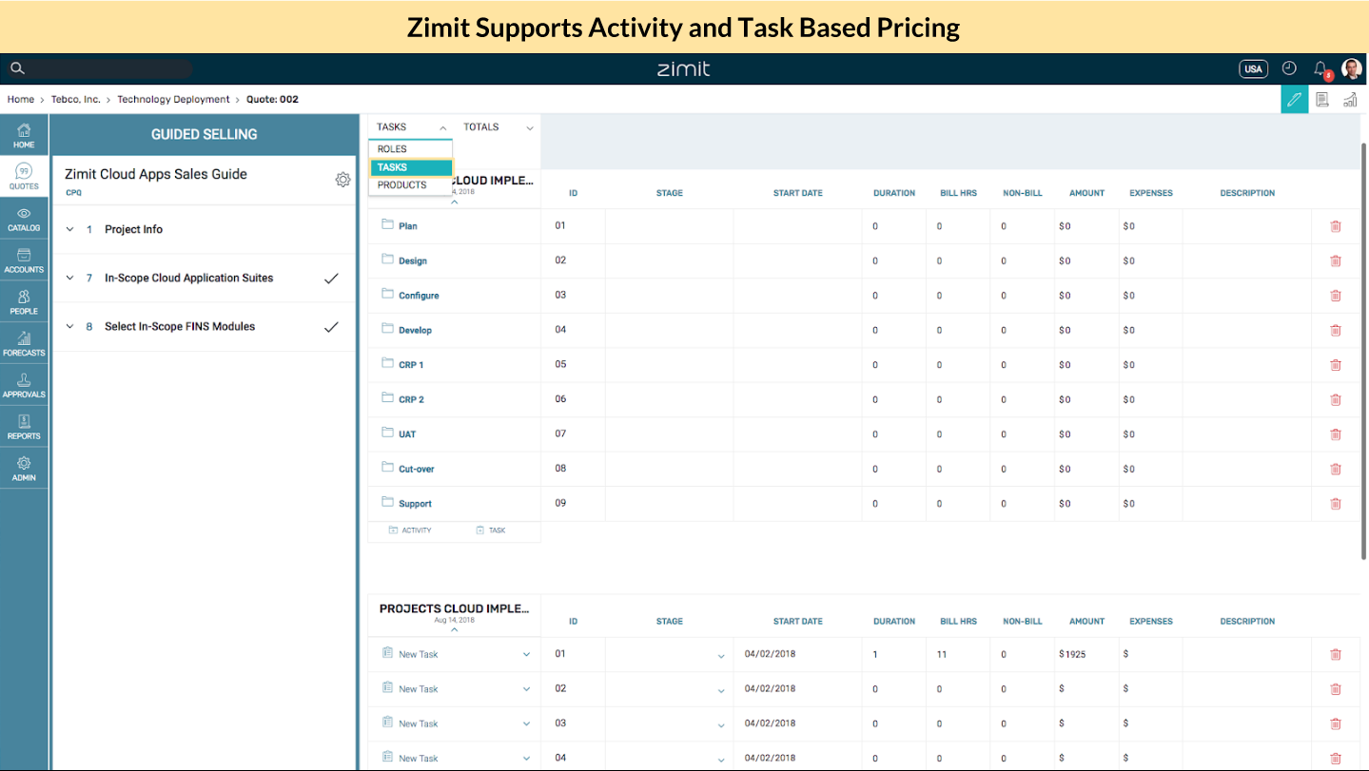Open notifications via the bell icon

[1320, 68]
